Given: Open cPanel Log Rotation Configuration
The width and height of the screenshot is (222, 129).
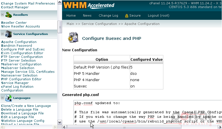Looking at the screenshot, I should coord(17,89).
